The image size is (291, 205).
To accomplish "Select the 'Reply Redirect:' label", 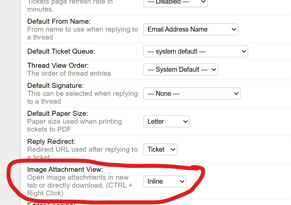I will click(x=51, y=141).
